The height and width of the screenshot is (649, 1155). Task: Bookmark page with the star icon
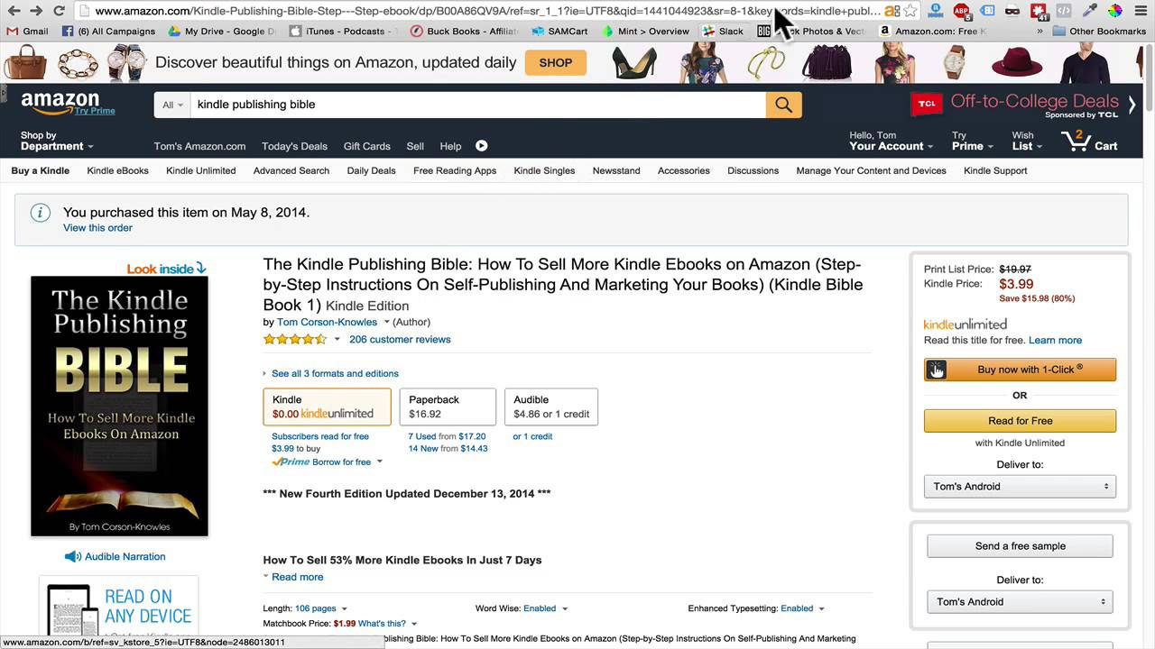tap(910, 11)
